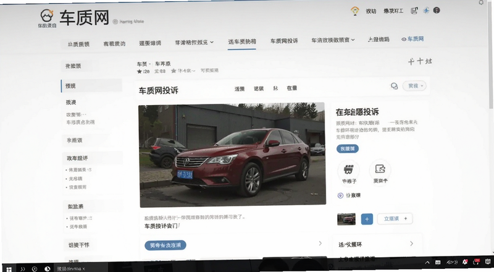This screenshot has width=494, height=272.
Task: Click the second text link in the top right bar
Action: tap(393, 11)
